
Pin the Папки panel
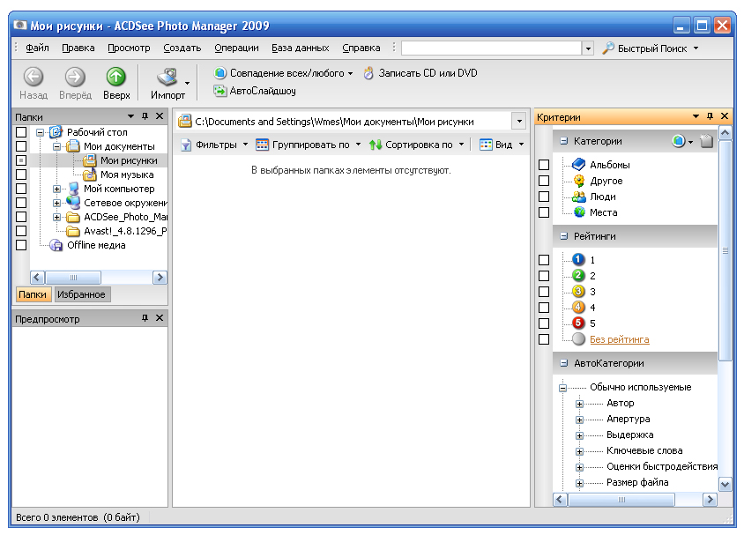pyautogui.click(x=145, y=116)
